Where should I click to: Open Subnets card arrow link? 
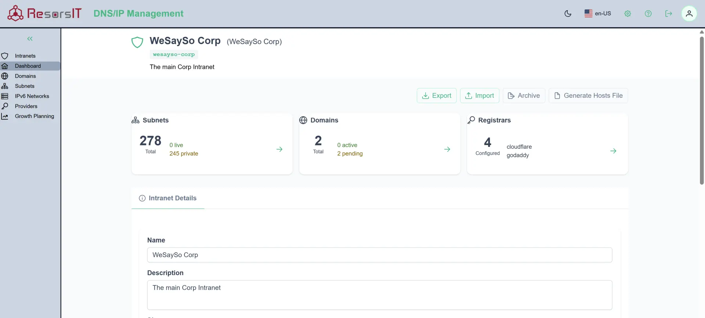click(x=279, y=149)
